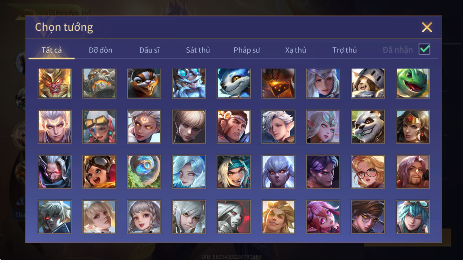Pick the pilot girl with aviator goggles
Viewport: 463px width, 260px height.
pos(99,172)
